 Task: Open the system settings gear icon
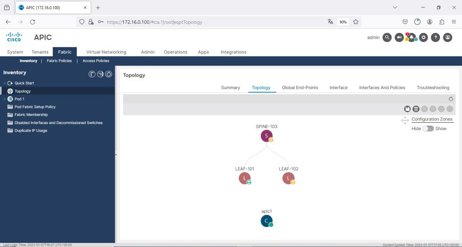(423, 37)
